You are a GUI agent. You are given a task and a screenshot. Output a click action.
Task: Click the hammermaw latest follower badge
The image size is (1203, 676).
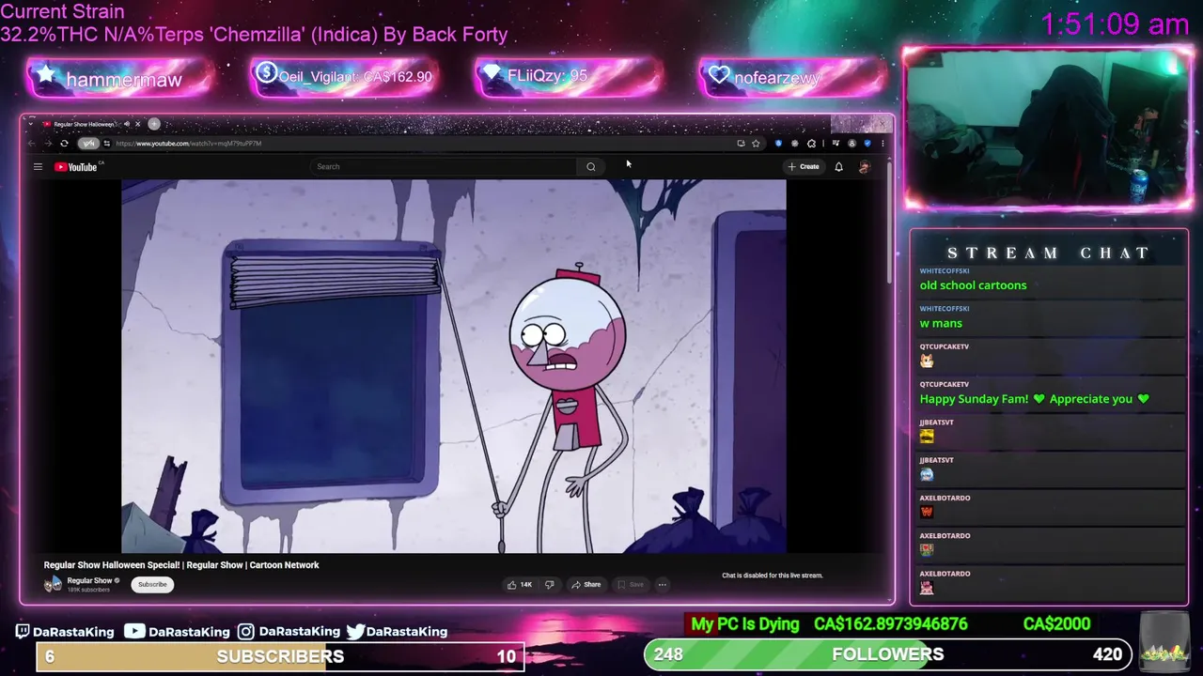(122, 79)
